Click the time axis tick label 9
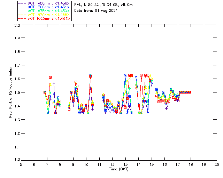223x178 pixels. [73, 164]
